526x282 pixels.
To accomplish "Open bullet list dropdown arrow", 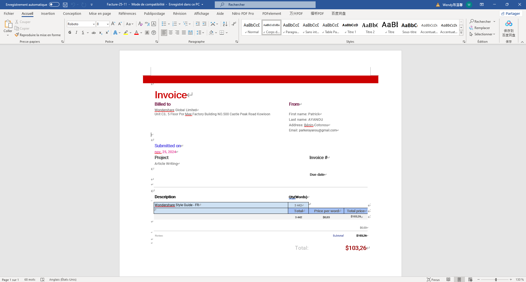I will pos(169,24).
